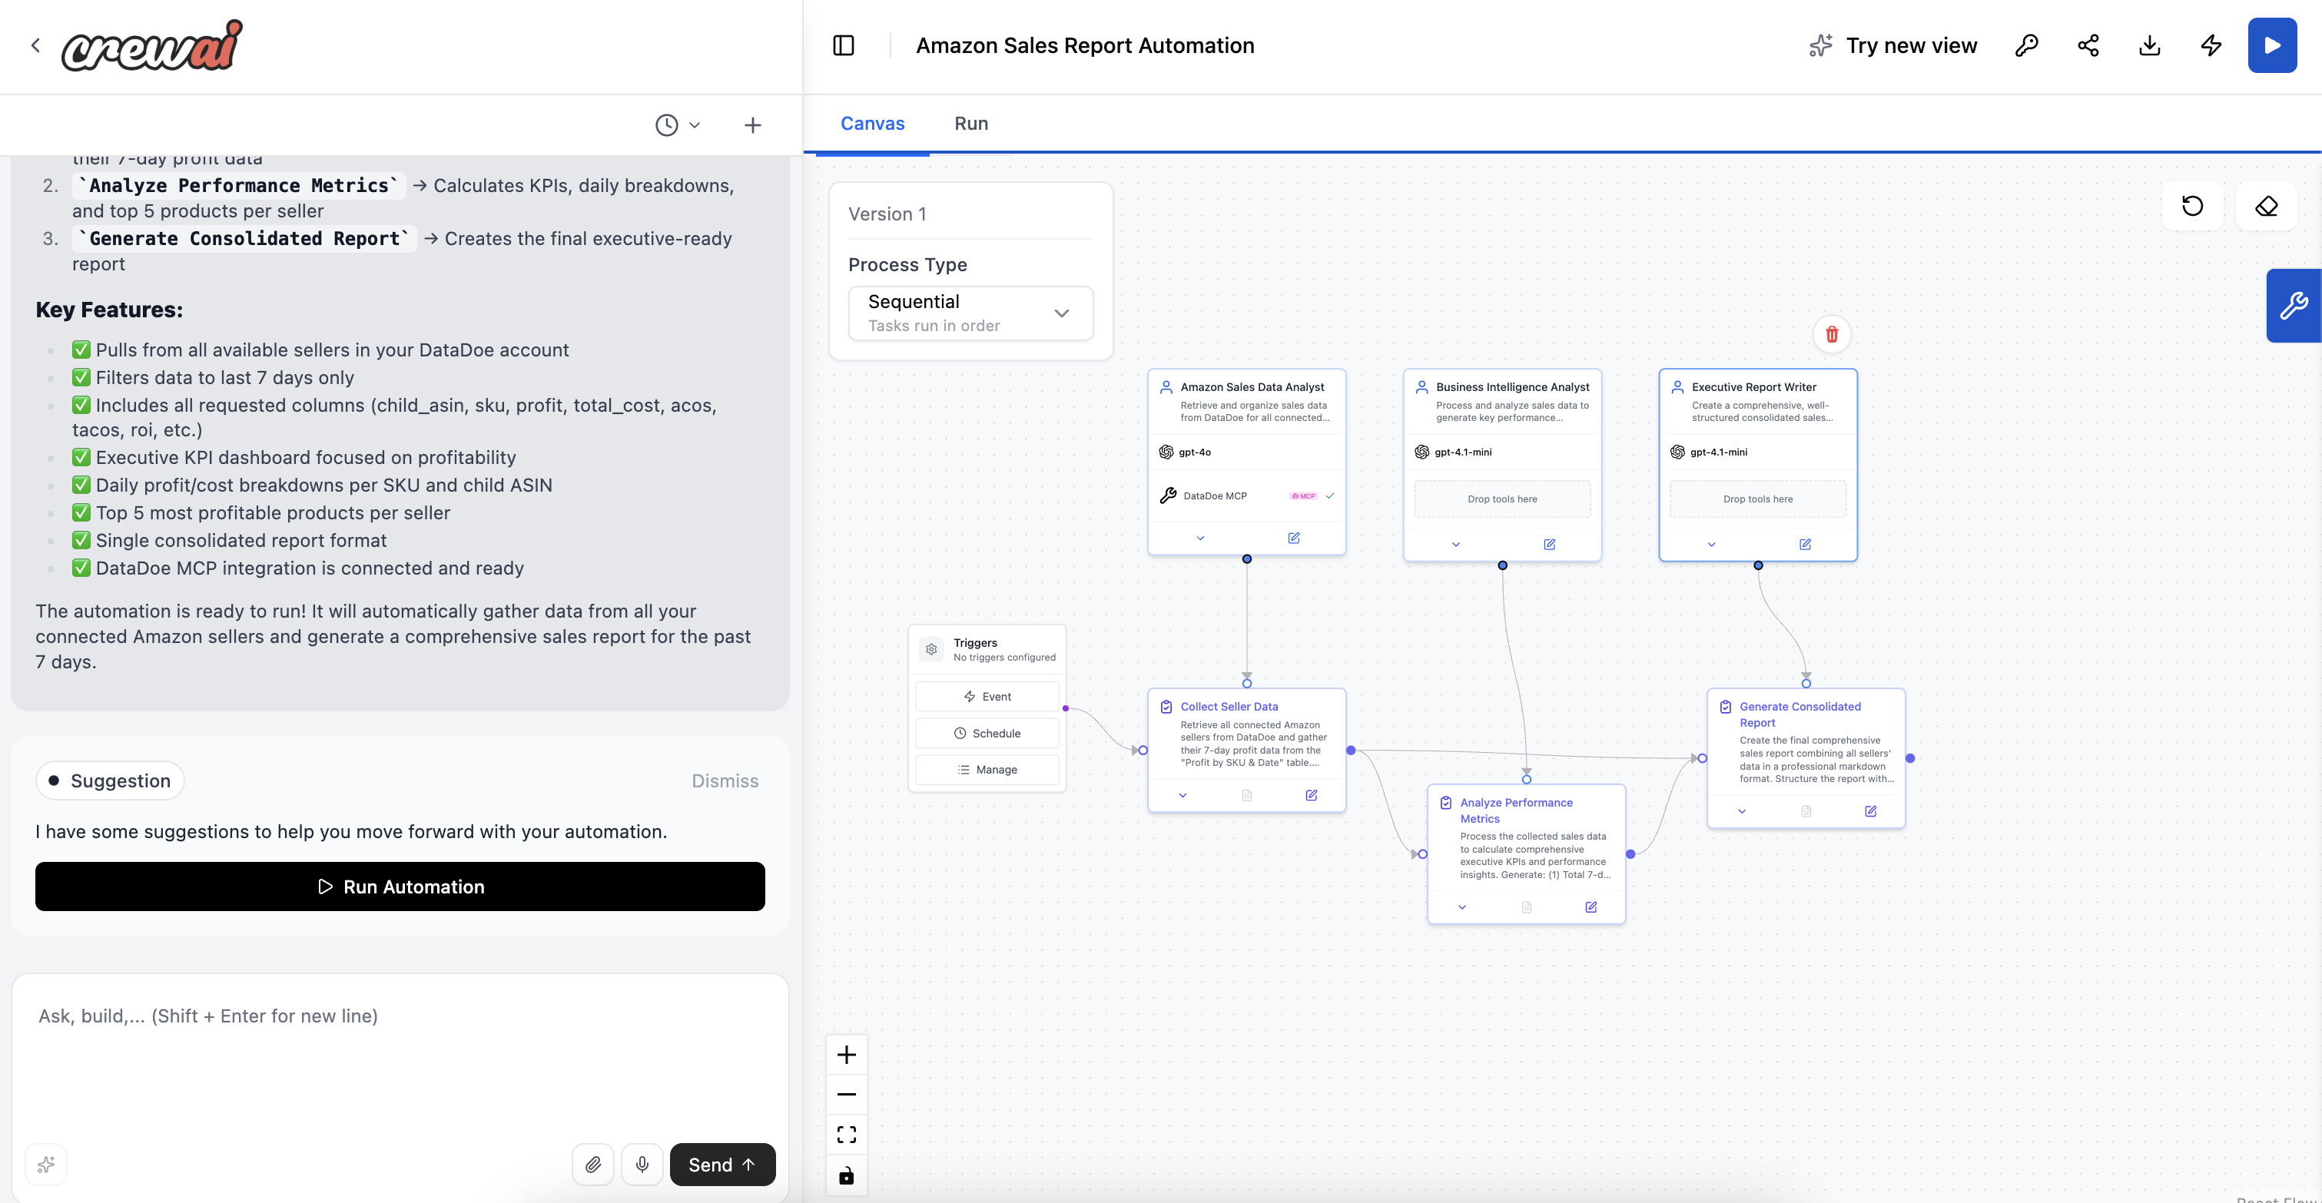Start voice input with microphone icon

tap(642, 1165)
